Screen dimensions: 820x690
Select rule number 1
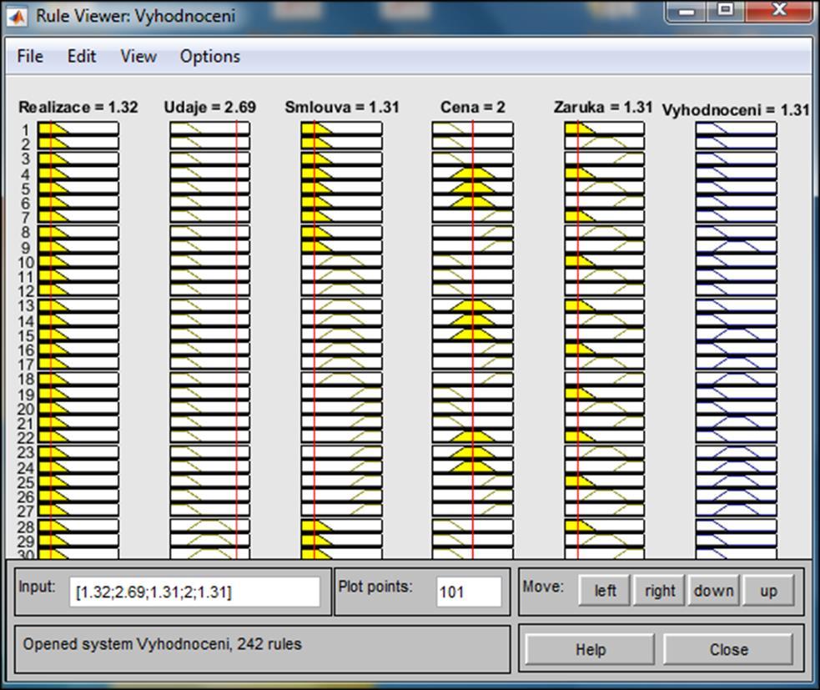(x=25, y=129)
